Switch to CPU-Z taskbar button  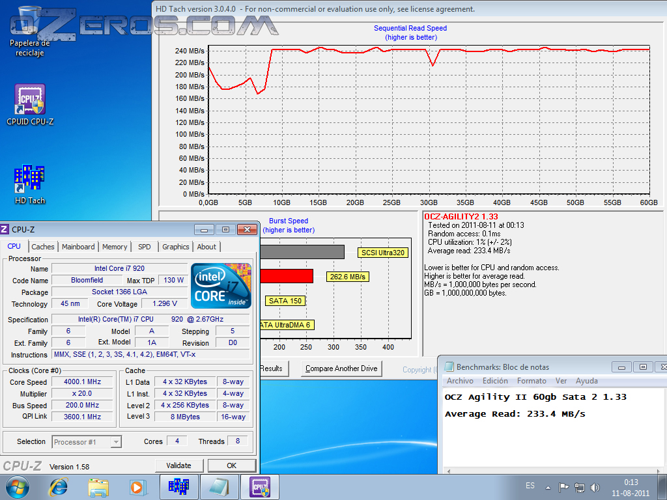click(260, 487)
